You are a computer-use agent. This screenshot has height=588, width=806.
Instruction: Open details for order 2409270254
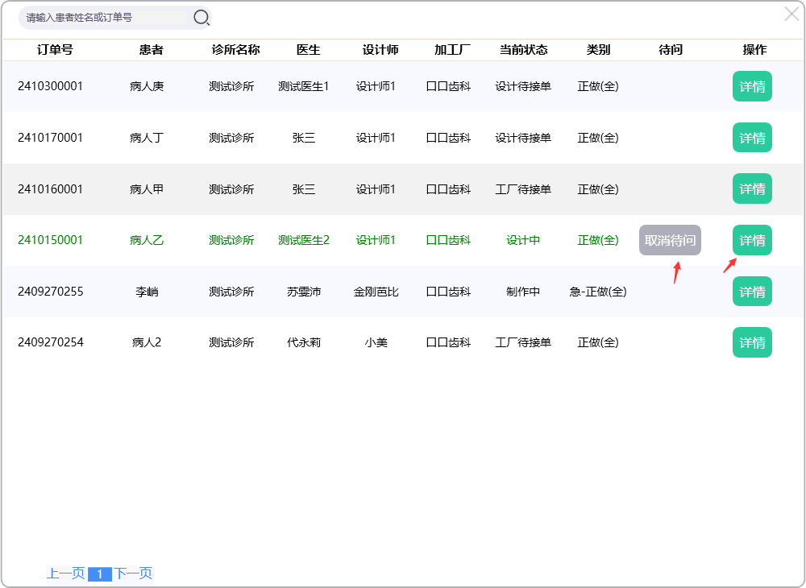coord(751,342)
